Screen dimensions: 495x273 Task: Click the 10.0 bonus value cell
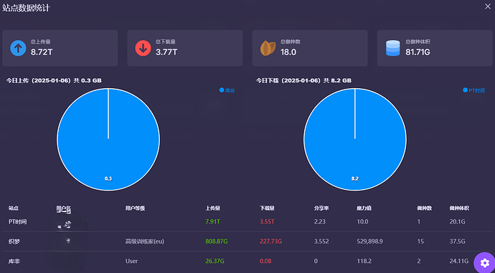362,222
